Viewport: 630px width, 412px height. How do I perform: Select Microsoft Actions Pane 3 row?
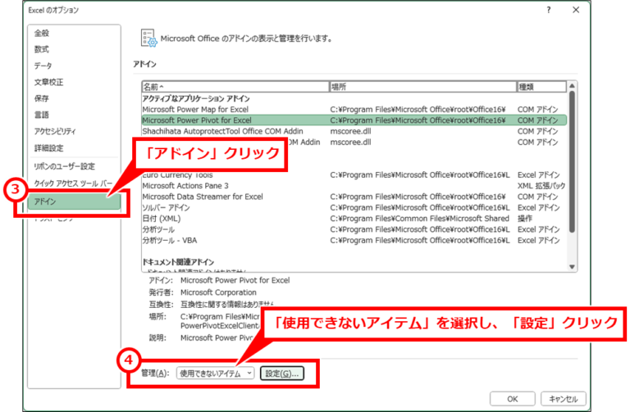[x=354, y=186]
